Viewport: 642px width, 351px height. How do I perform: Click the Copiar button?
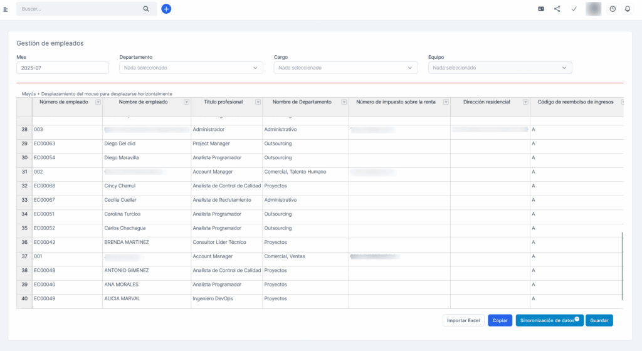pyautogui.click(x=500, y=320)
